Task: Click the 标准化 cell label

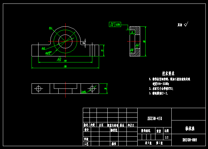Action: click(x=114, y=130)
